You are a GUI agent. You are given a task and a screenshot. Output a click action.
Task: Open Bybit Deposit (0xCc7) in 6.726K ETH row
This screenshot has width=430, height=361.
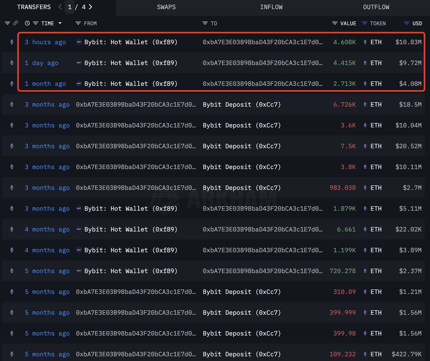pyautogui.click(x=242, y=104)
